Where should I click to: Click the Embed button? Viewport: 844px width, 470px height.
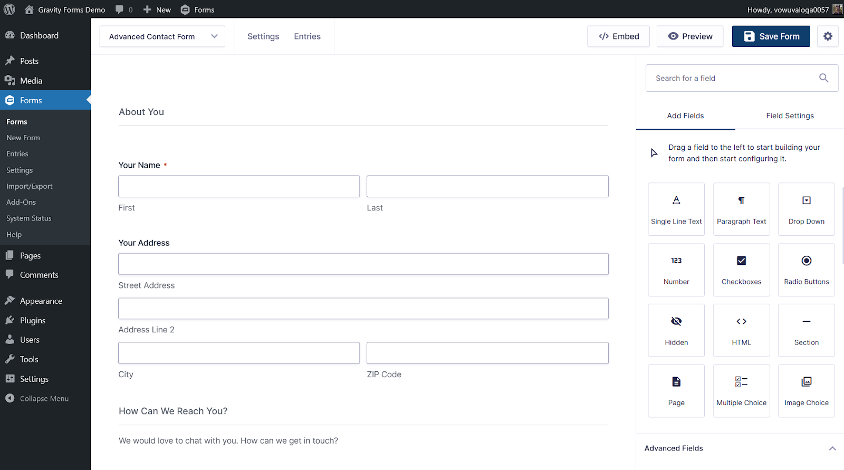click(x=618, y=36)
